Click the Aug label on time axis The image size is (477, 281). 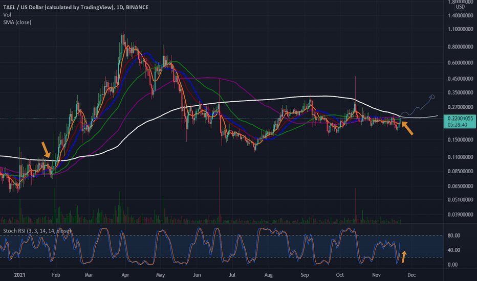click(268, 275)
